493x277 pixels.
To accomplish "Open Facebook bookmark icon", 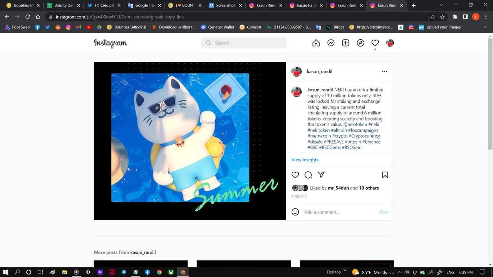I will (x=37, y=27).
